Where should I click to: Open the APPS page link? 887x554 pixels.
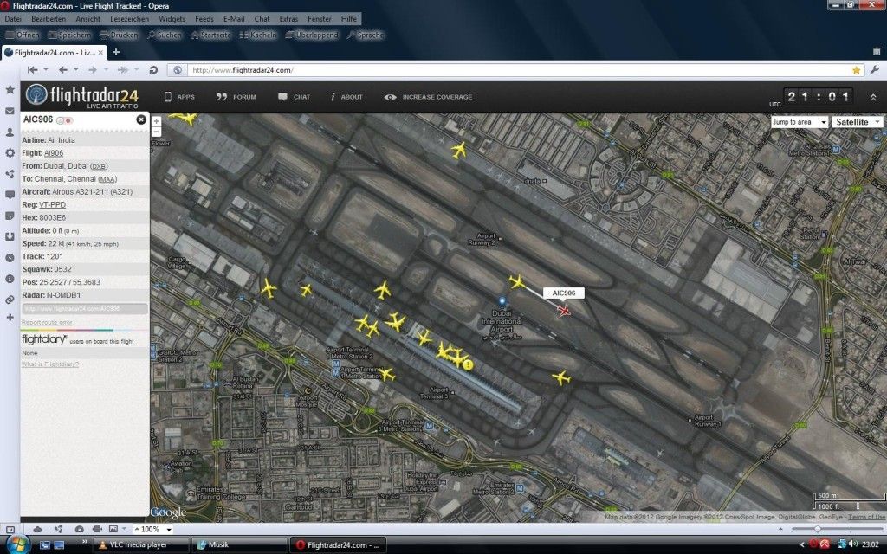179,97
